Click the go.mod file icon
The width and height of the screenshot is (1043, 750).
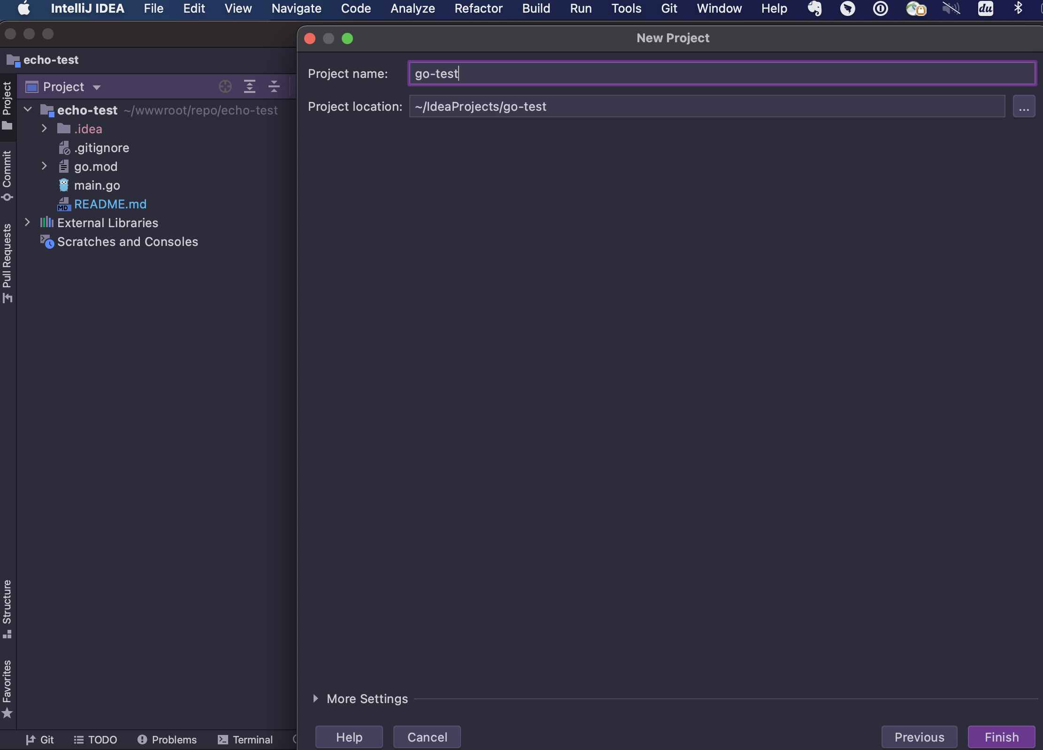(x=64, y=166)
